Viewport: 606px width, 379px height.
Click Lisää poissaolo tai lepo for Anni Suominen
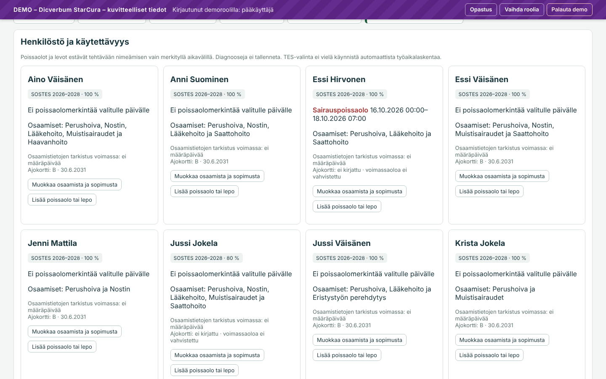(x=205, y=191)
